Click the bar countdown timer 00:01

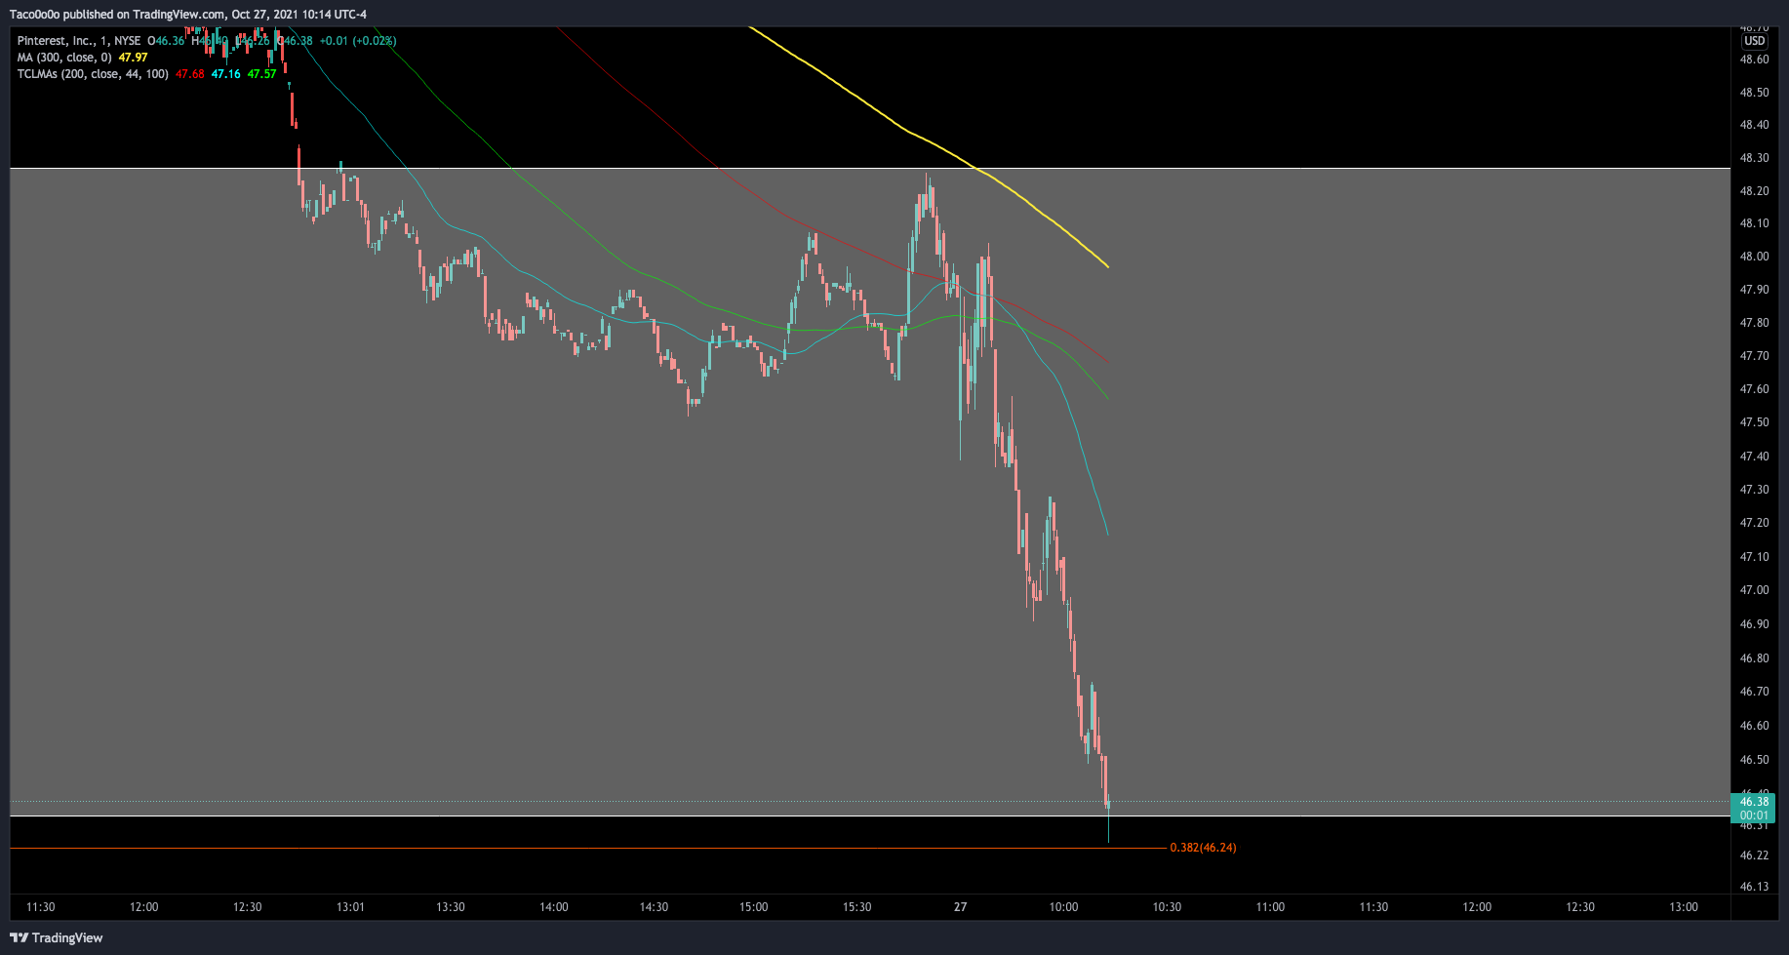(x=1754, y=816)
